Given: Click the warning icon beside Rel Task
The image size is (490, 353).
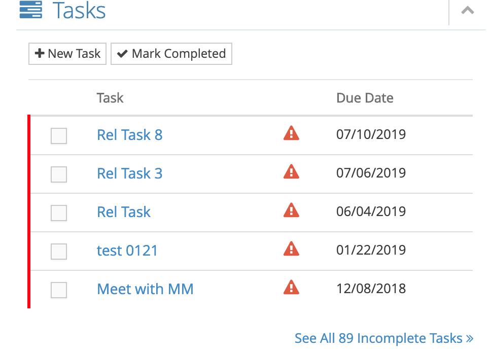Looking at the screenshot, I should pos(291,210).
